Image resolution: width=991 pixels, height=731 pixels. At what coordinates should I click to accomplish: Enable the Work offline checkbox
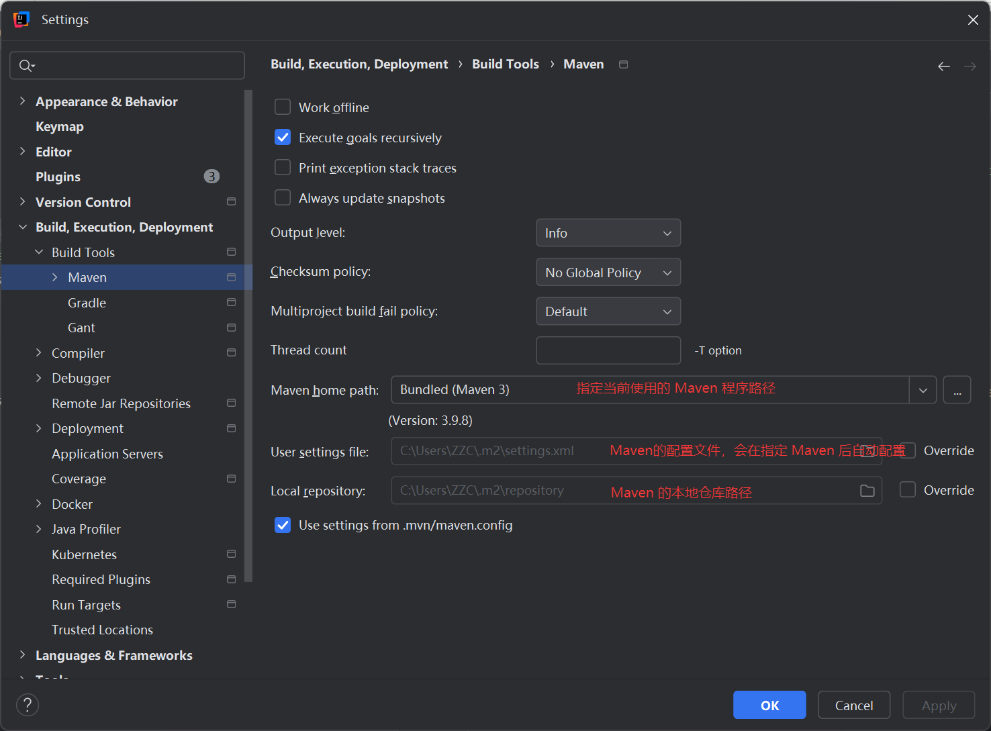283,107
